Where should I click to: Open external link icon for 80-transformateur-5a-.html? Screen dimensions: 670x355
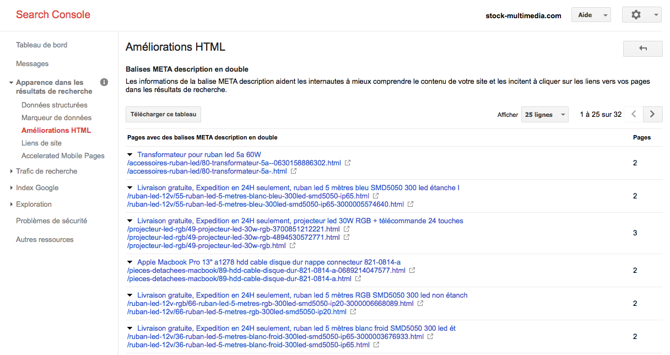(294, 171)
